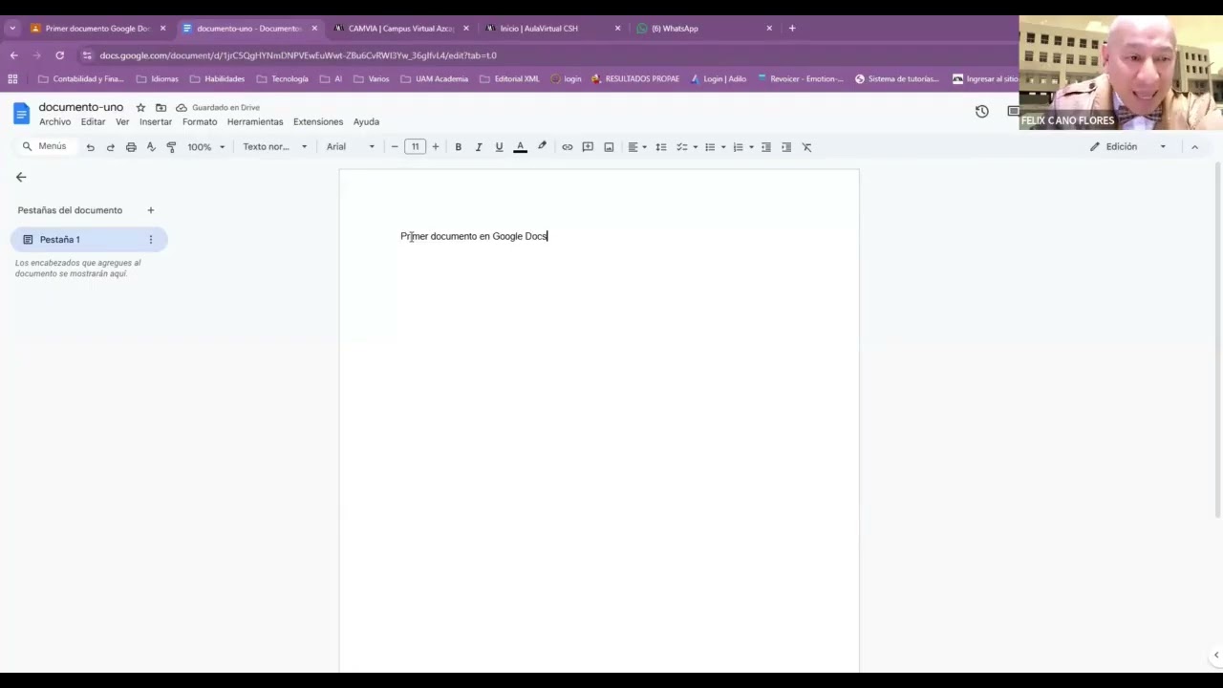Clear formatting from selected text
The width and height of the screenshot is (1223, 688).
point(806,147)
